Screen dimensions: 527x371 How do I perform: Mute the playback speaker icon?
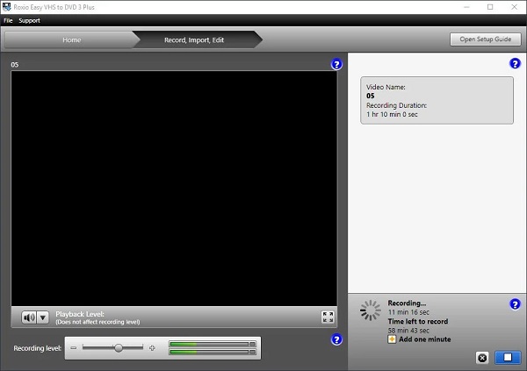tap(29, 317)
